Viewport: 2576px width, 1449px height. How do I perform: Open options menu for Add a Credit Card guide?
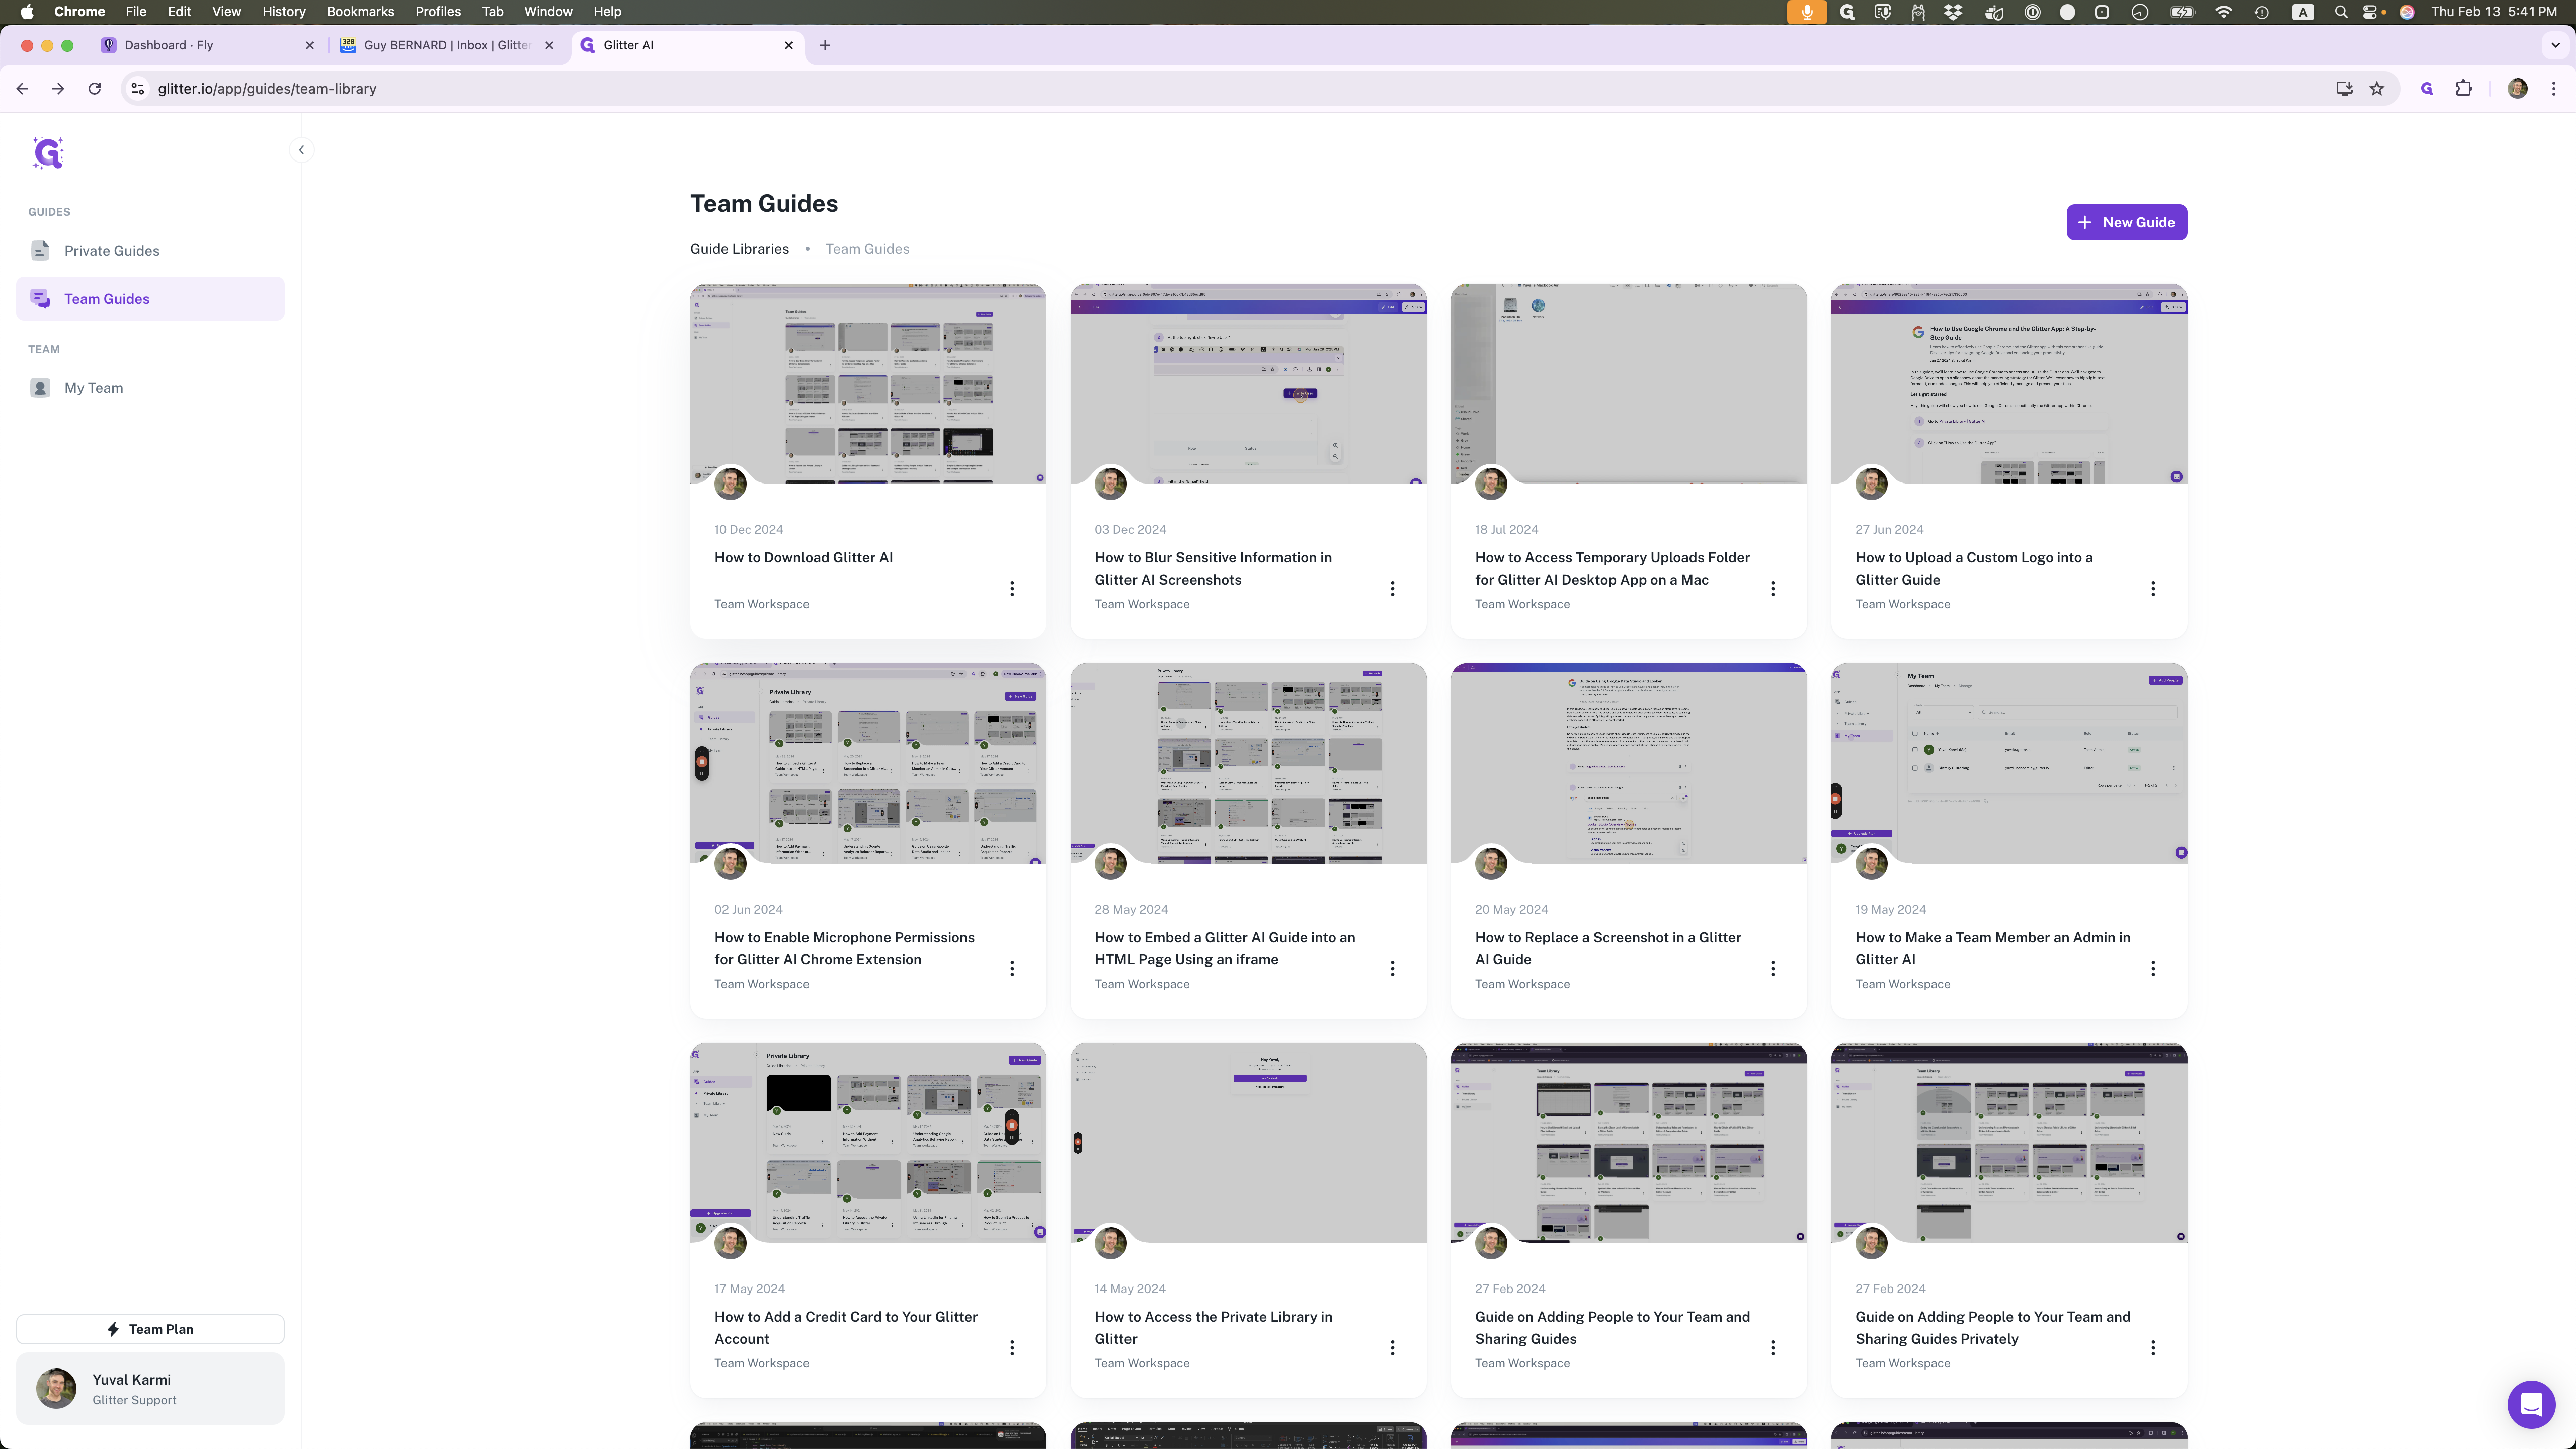click(x=1012, y=1348)
